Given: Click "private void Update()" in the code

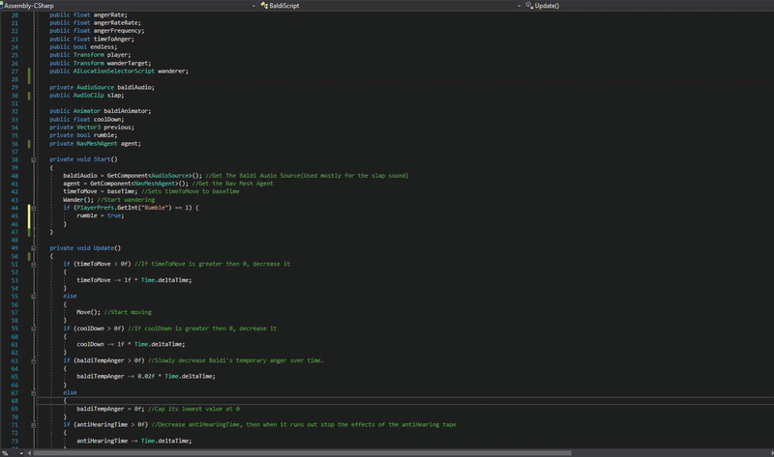Looking at the screenshot, I should point(85,248).
